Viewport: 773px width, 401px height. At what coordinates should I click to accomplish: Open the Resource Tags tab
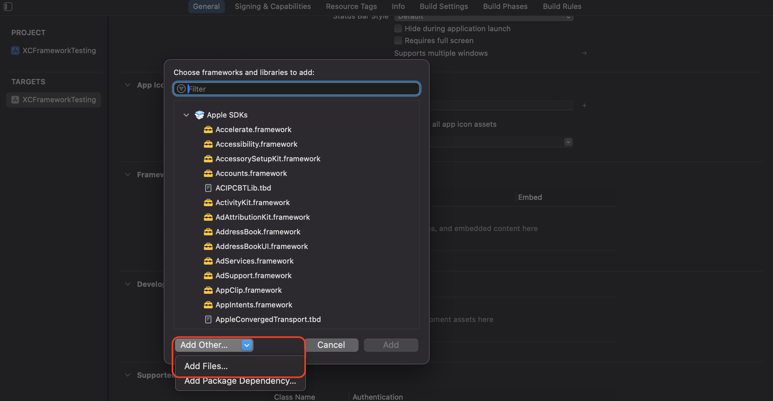[351, 6]
